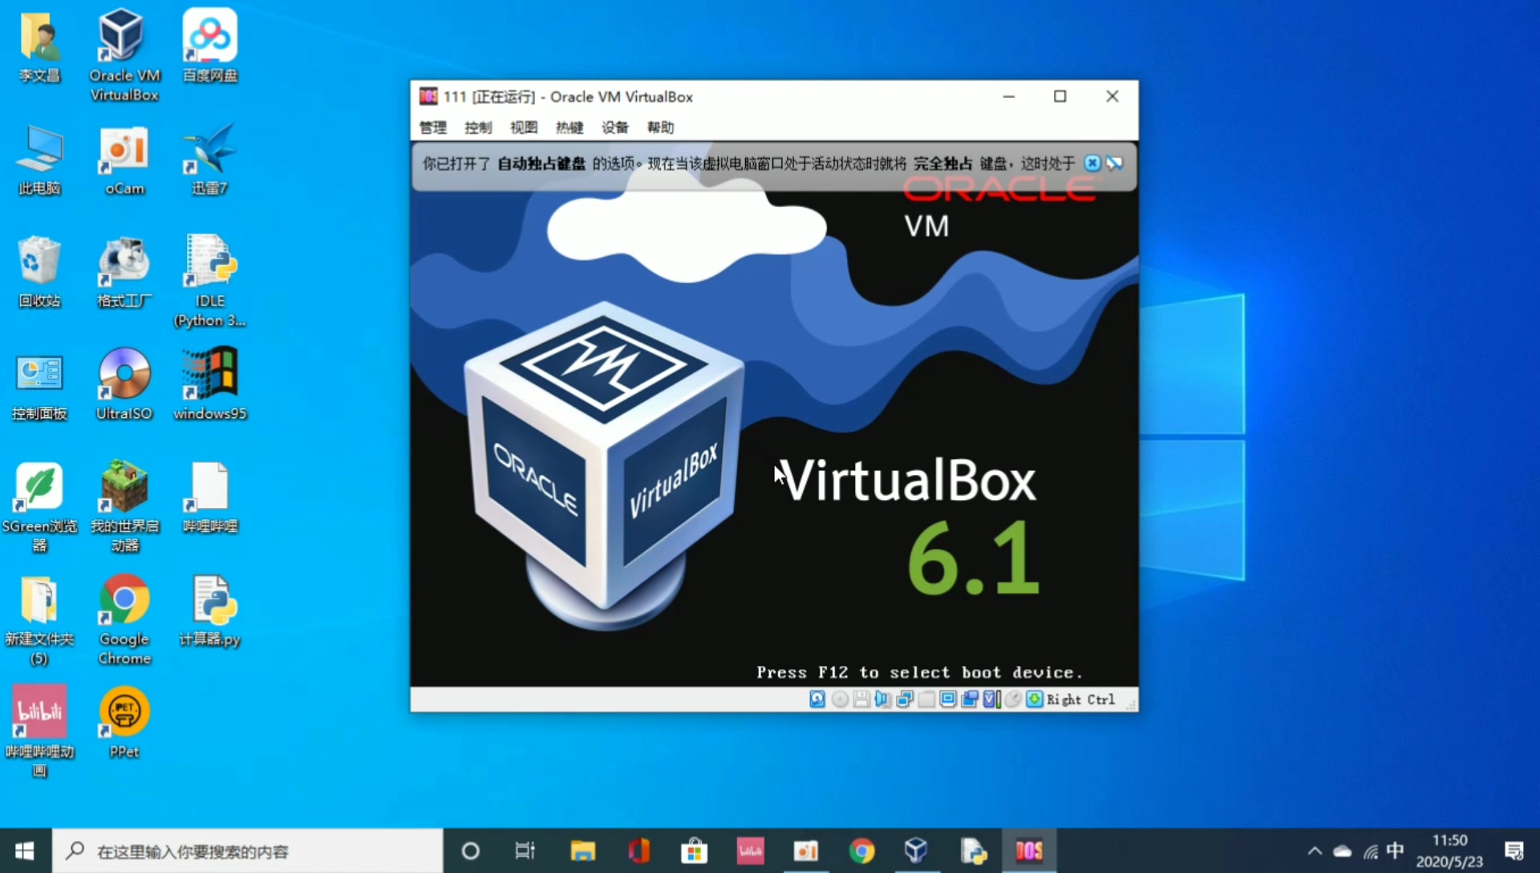1540x873 pixels.
Task: Click the display settings status icon
Action: pyautogui.click(x=947, y=700)
